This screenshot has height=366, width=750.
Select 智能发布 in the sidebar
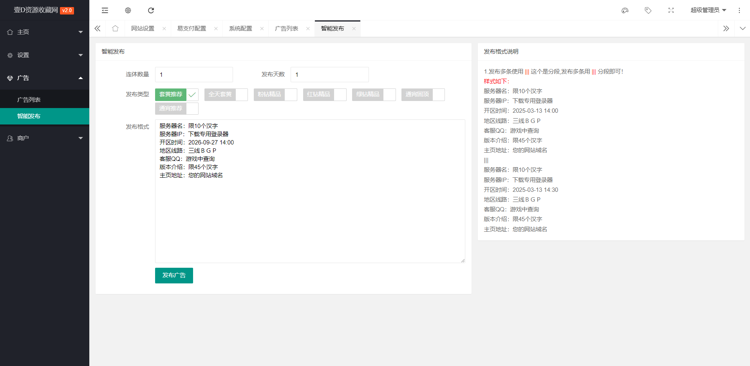[45, 116]
